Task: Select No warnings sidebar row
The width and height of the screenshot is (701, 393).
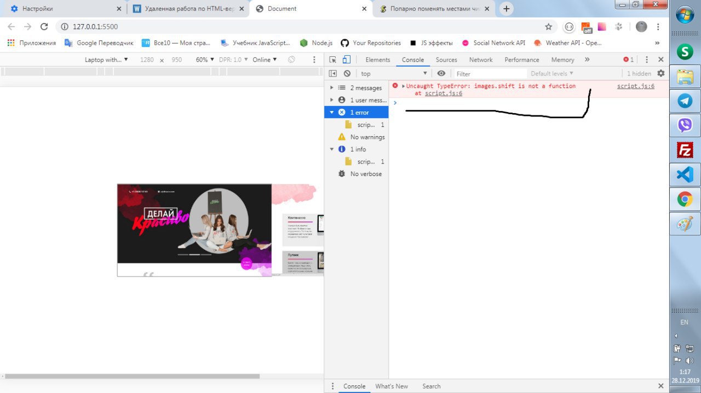Action: 356,137
